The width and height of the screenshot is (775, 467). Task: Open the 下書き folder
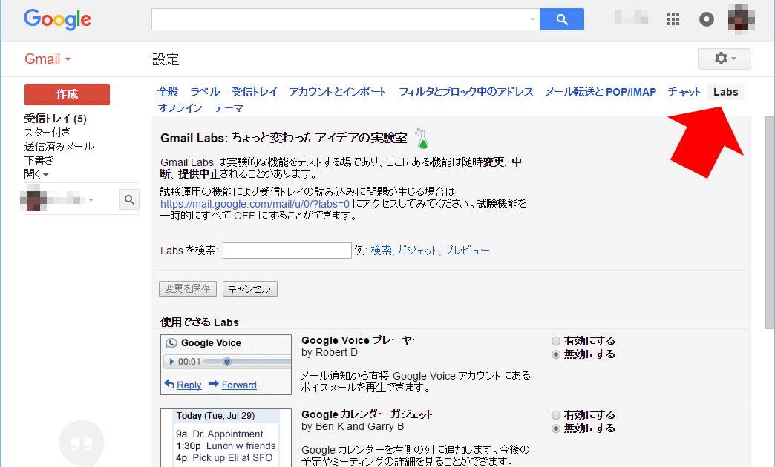click(39, 160)
